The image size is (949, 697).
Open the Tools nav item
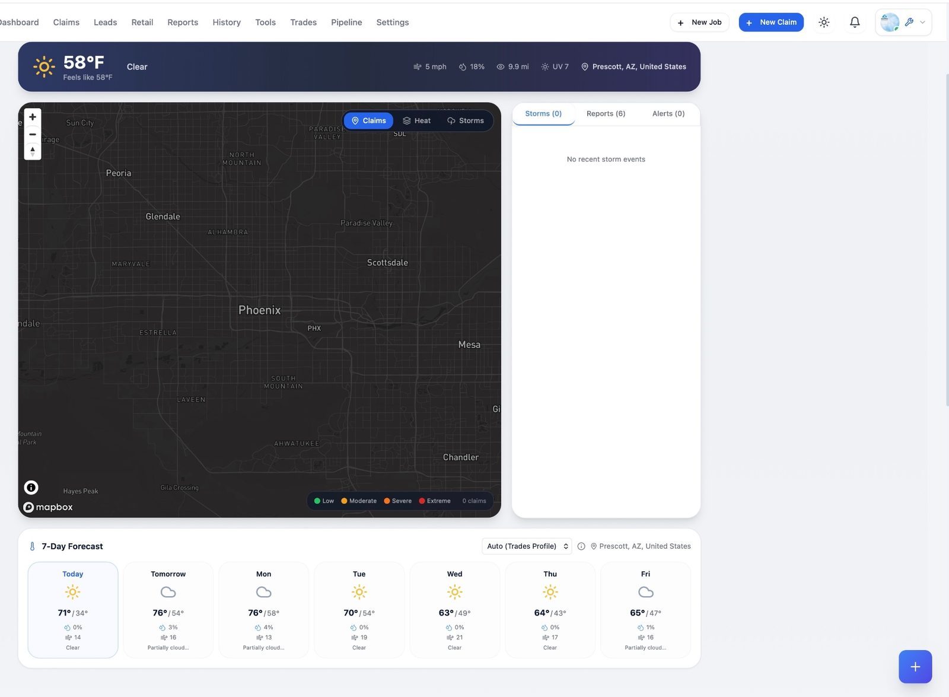click(x=266, y=23)
